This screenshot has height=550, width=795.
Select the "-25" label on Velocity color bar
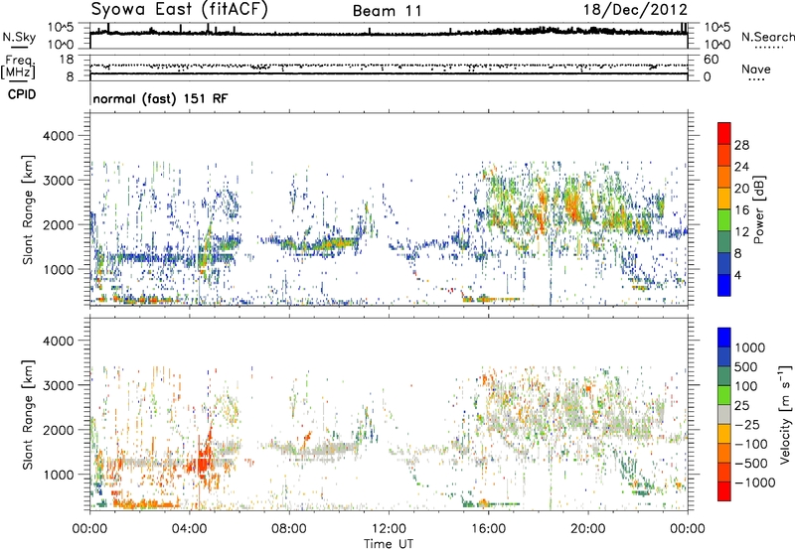tap(747, 424)
